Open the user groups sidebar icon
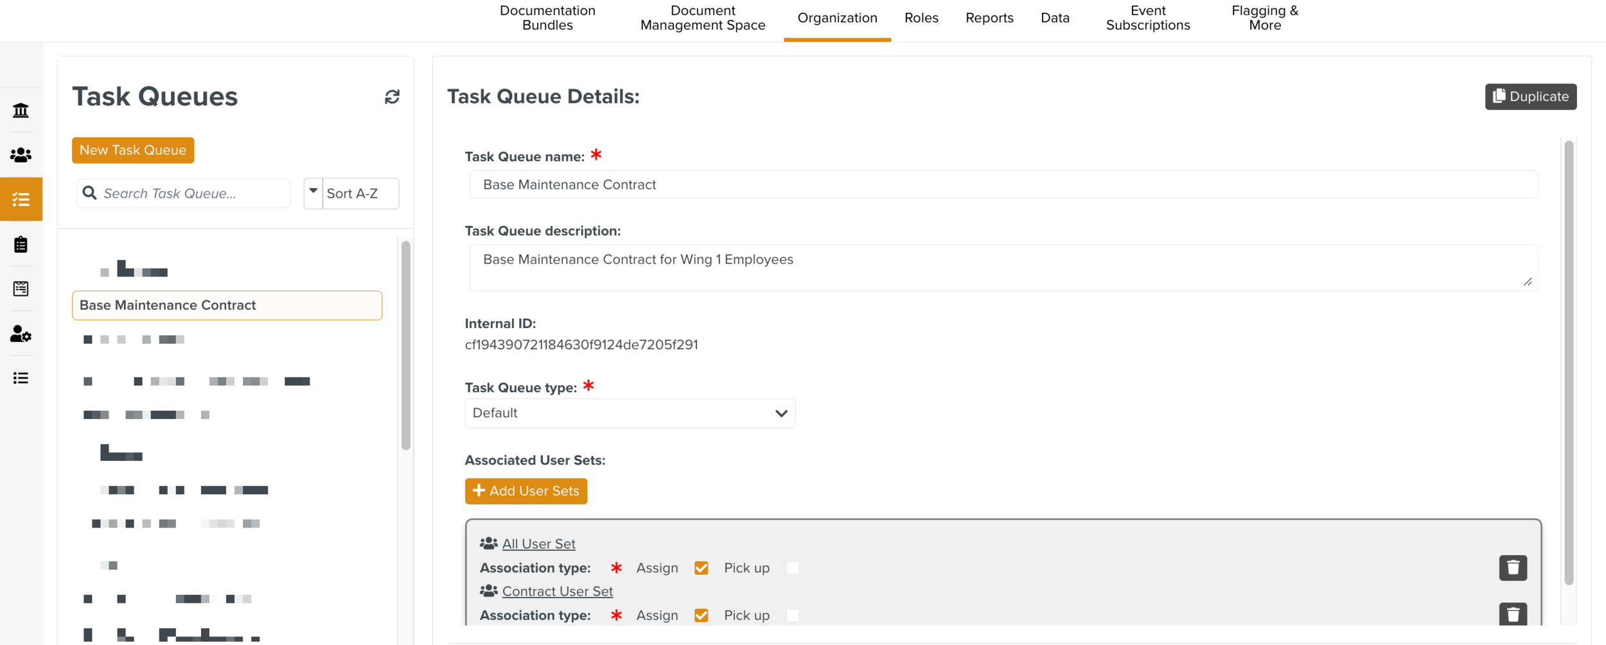Viewport: 1606px width, 645px height. pos(21,155)
